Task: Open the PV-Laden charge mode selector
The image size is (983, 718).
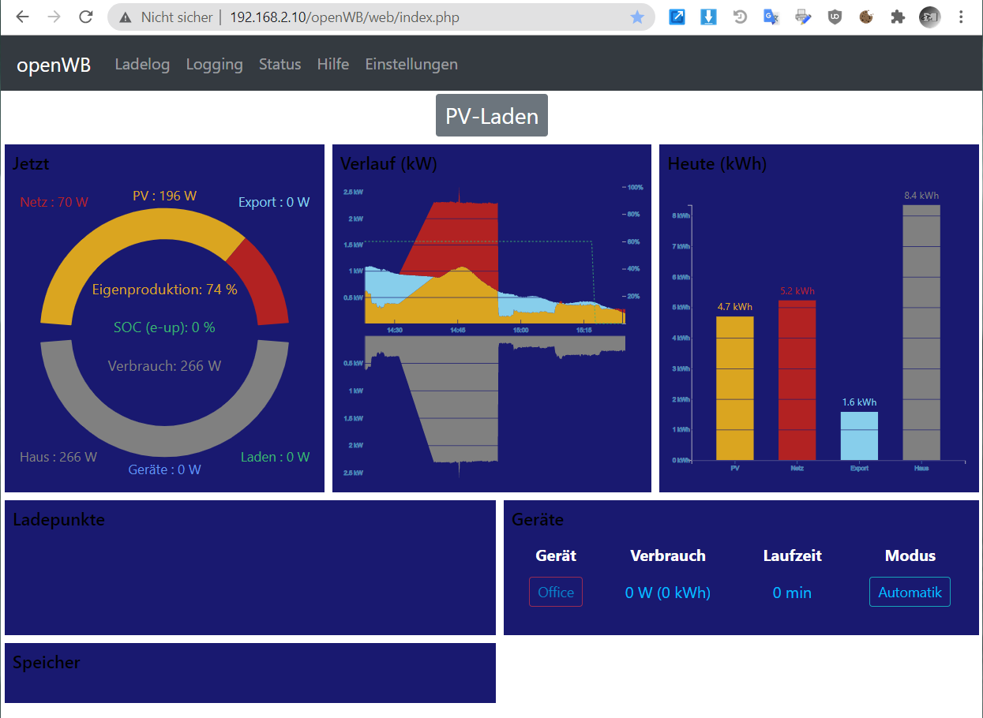Action: pos(491,116)
